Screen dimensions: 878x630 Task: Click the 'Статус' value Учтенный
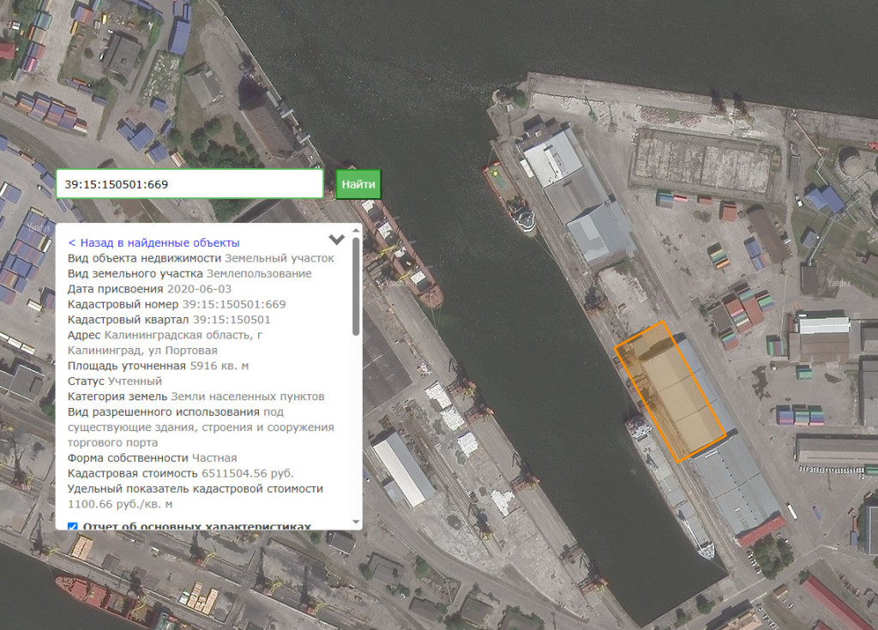coord(135,381)
